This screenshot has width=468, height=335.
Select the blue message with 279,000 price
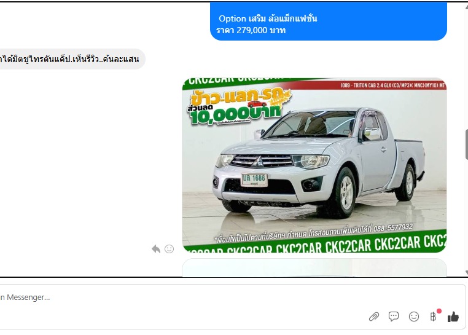pos(329,21)
